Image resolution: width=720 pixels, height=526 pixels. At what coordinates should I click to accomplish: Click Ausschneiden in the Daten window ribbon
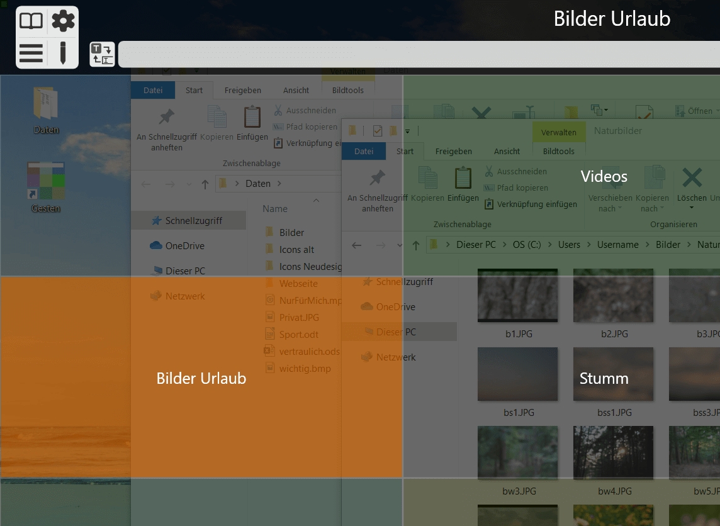tap(305, 110)
